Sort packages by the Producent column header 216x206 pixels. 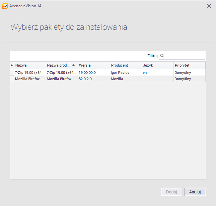coord(125,65)
